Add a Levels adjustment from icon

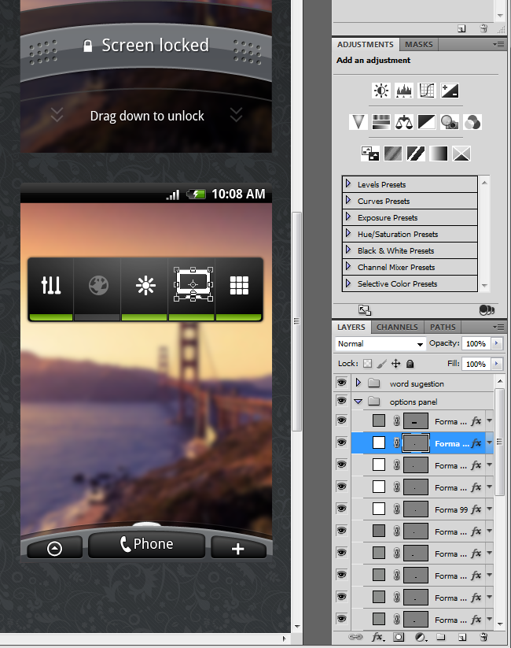tap(404, 91)
